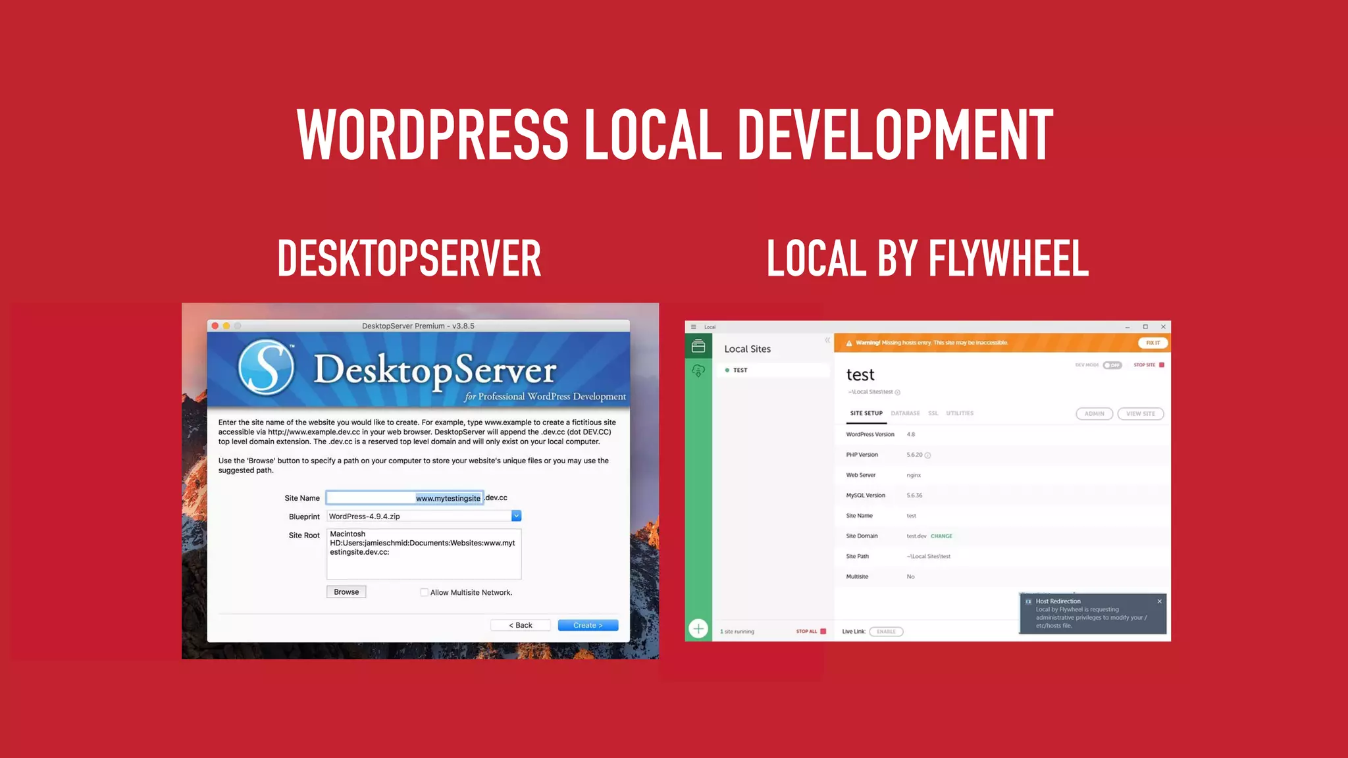Click the red stop square beside STOP SITE

(1162, 365)
